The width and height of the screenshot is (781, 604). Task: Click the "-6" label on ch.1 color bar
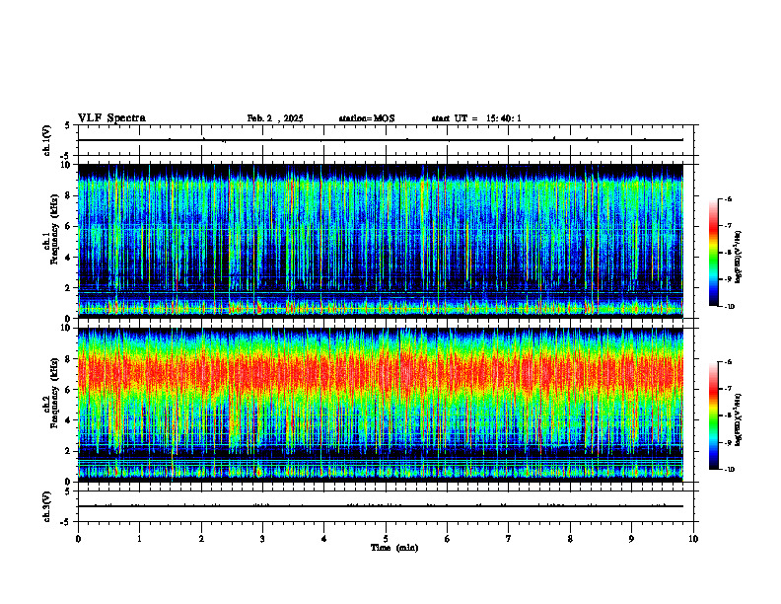coord(728,198)
